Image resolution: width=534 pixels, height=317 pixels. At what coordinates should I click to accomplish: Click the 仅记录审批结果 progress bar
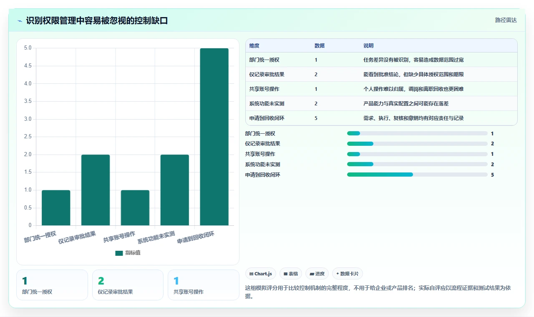pos(417,144)
